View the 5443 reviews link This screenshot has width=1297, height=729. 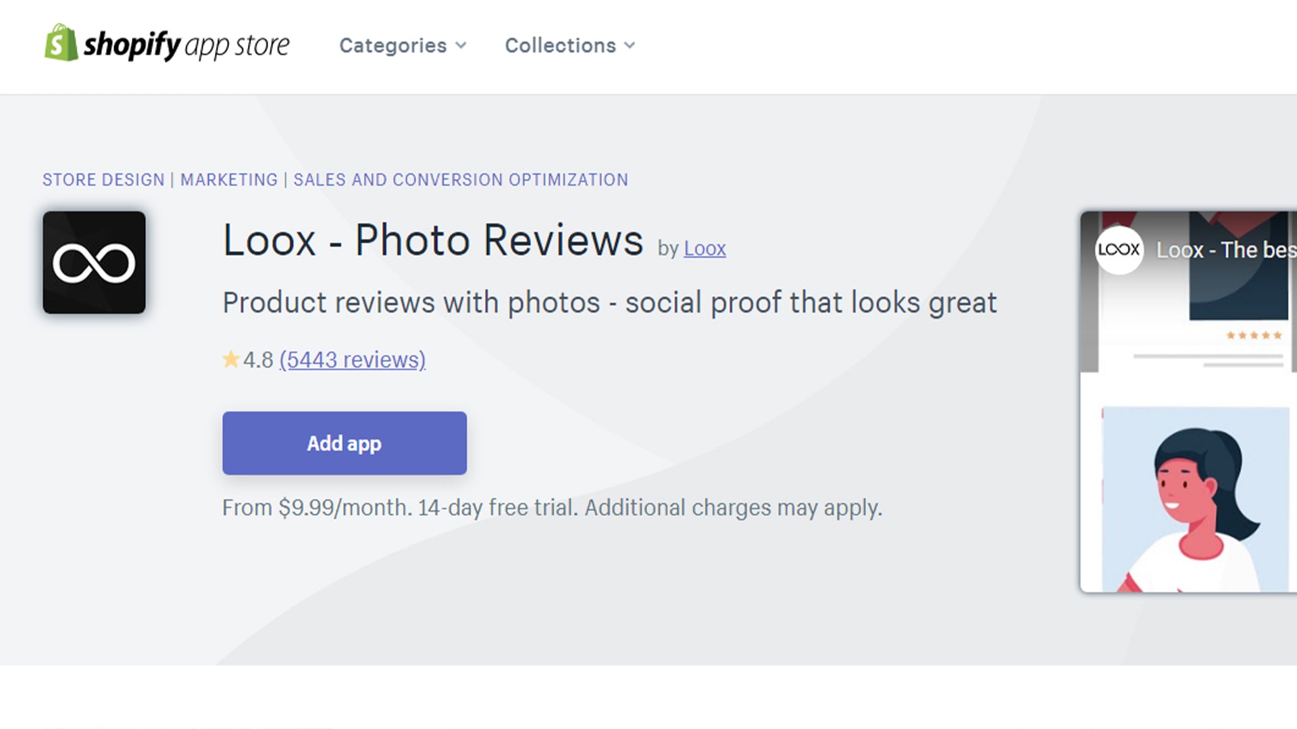pyautogui.click(x=353, y=360)
